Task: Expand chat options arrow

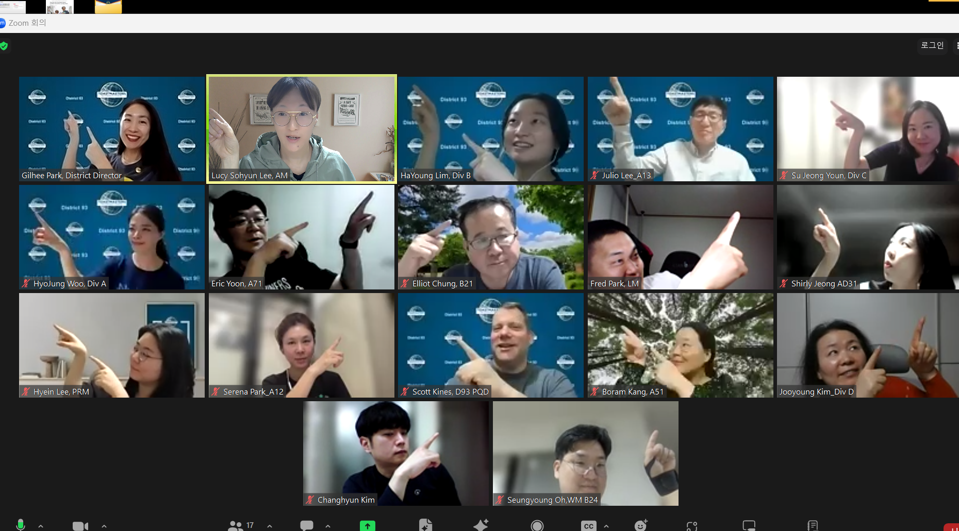Action: 328,526
